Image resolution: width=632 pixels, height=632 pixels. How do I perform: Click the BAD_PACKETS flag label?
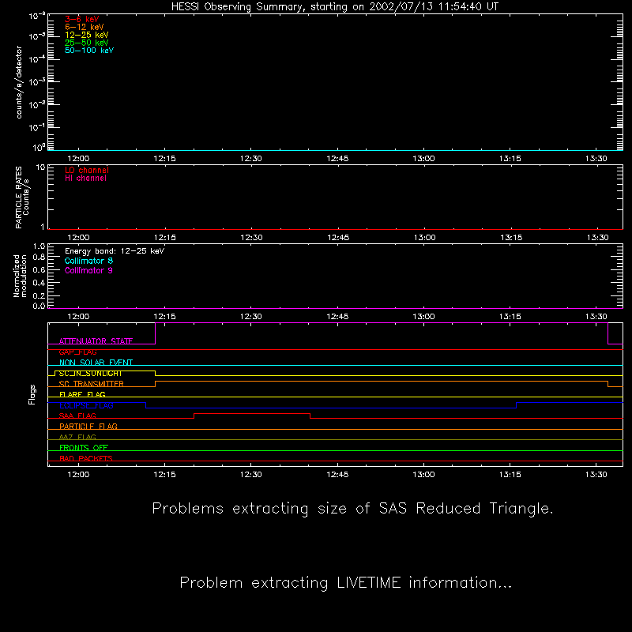point(86,458)
